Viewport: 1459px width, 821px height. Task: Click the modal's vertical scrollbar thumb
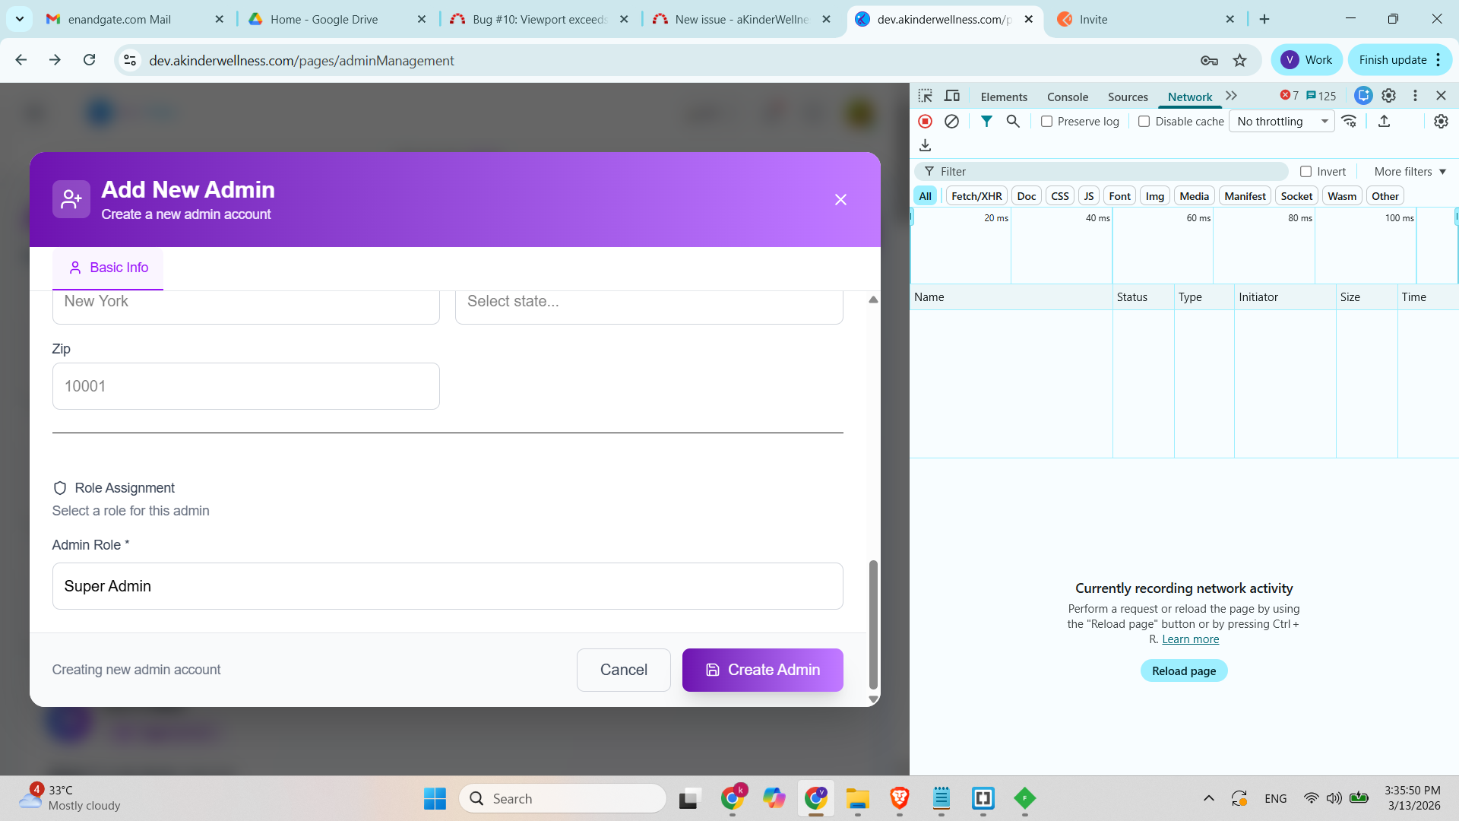tap(873, 623)
